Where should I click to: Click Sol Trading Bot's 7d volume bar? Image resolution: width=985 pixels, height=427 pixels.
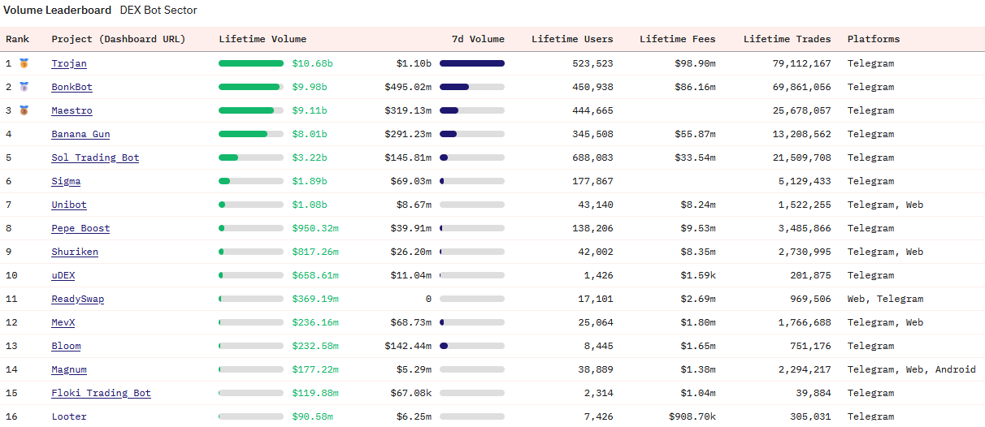tap(472, 157)
